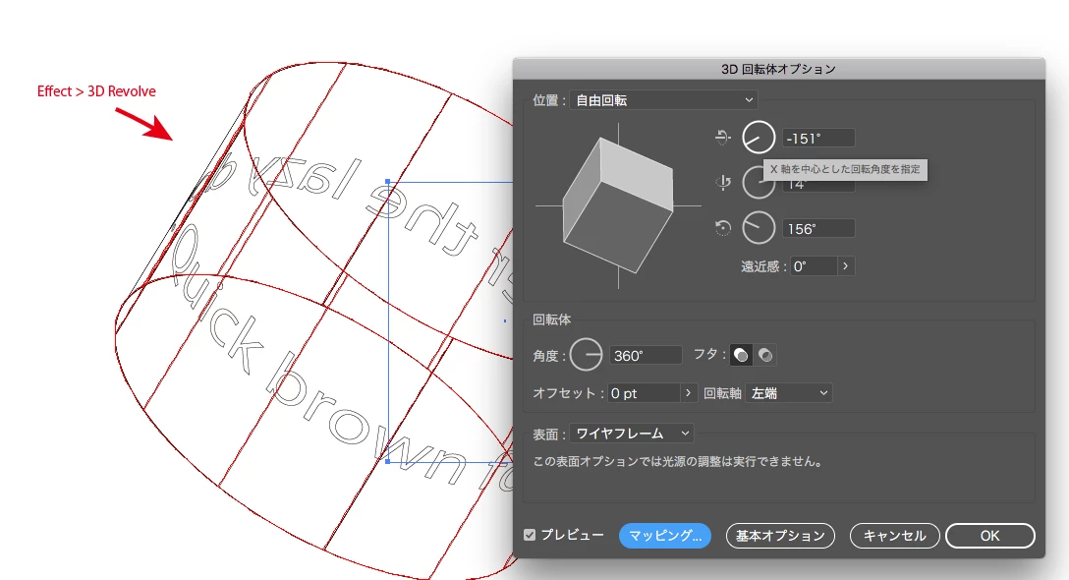
Task: Click the 3D rotation cube preview
Action: [x=618, y=205]
